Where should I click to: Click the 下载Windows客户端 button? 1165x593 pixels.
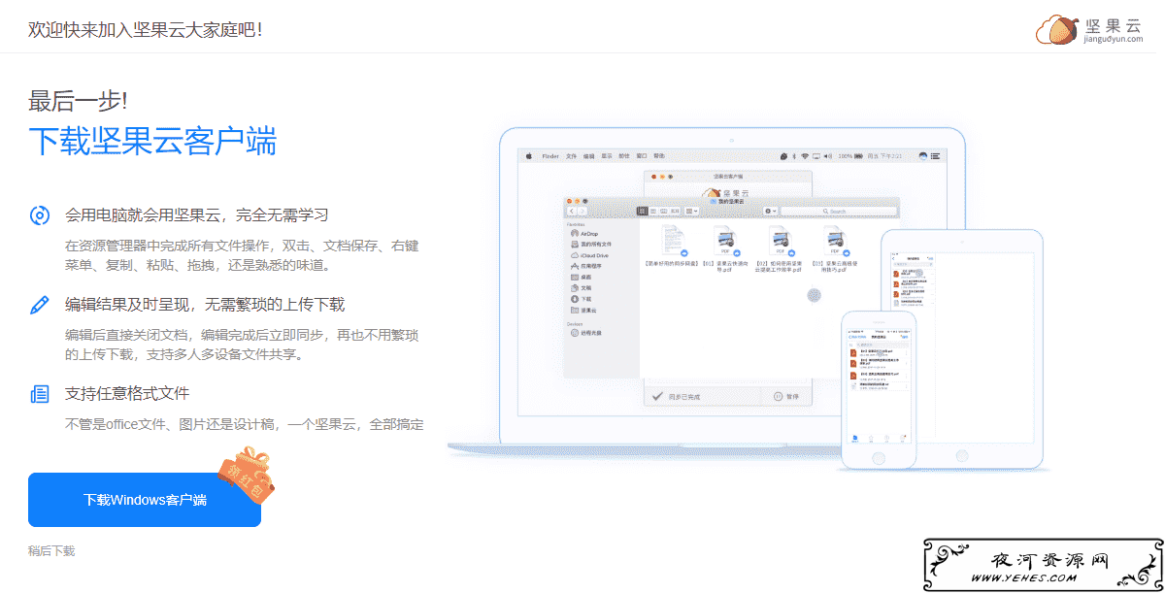pyautogui.click(x=145, y=500)
